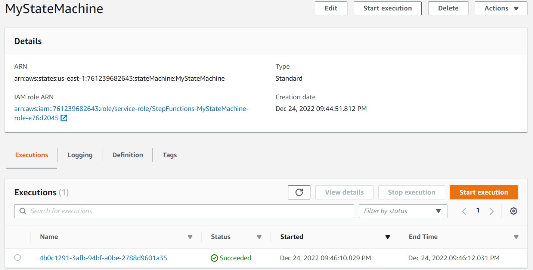Screen dimensions: 533x270
Task: Click the Status column header
Action: (x=221, y=237)
